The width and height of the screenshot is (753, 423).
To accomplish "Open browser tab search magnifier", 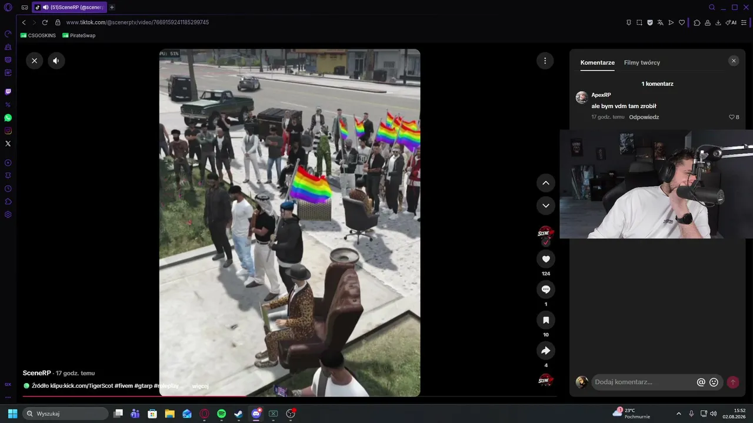I will [x=712, y=7].
